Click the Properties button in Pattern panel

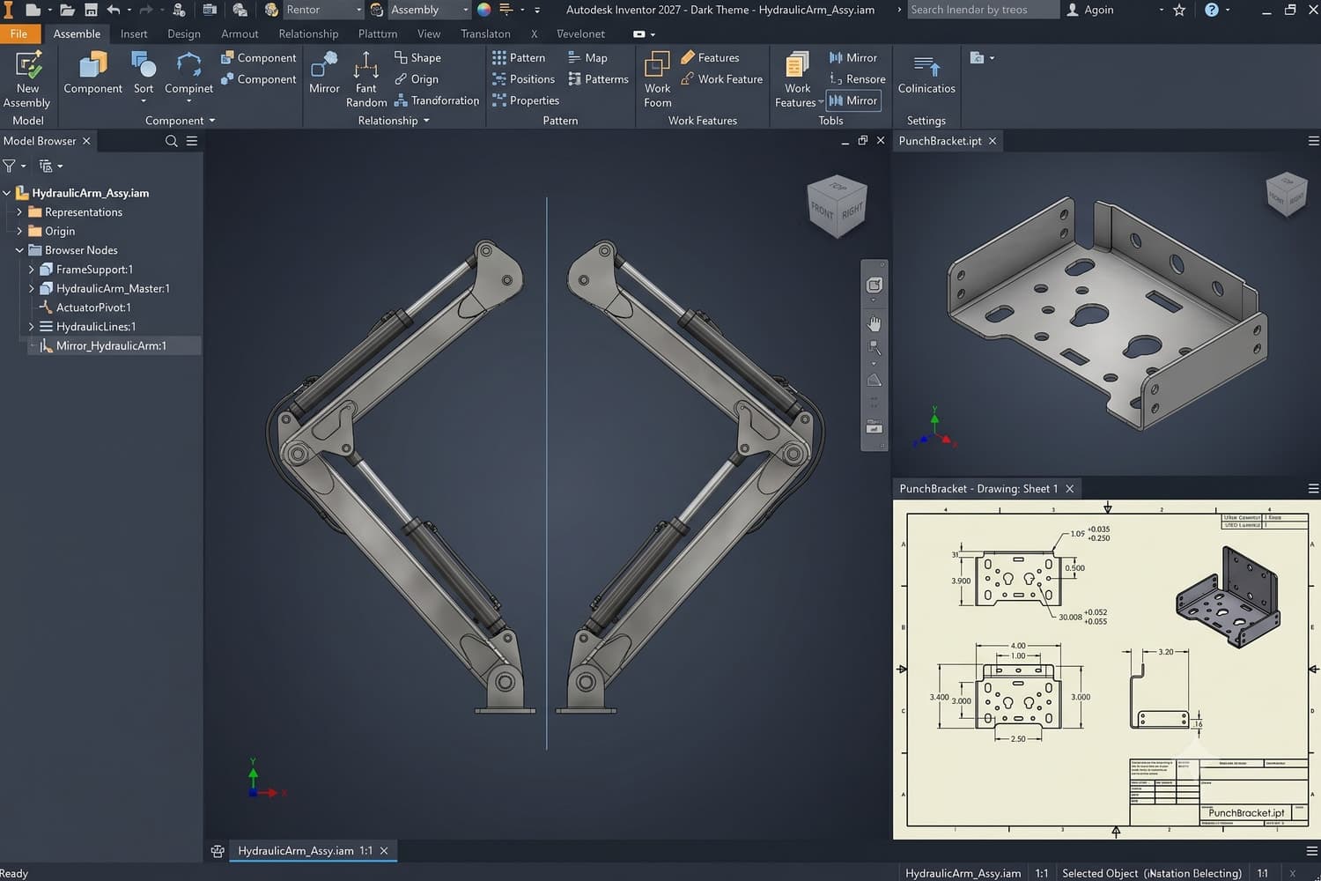(x=526, y=100)
